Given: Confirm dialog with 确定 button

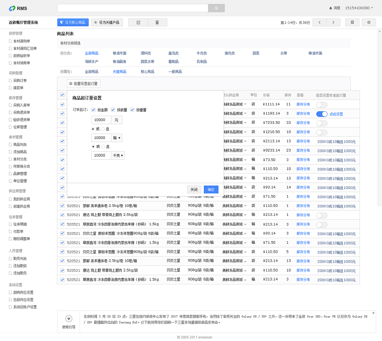Looking at the screenshot, I should (x=211, y=189).
